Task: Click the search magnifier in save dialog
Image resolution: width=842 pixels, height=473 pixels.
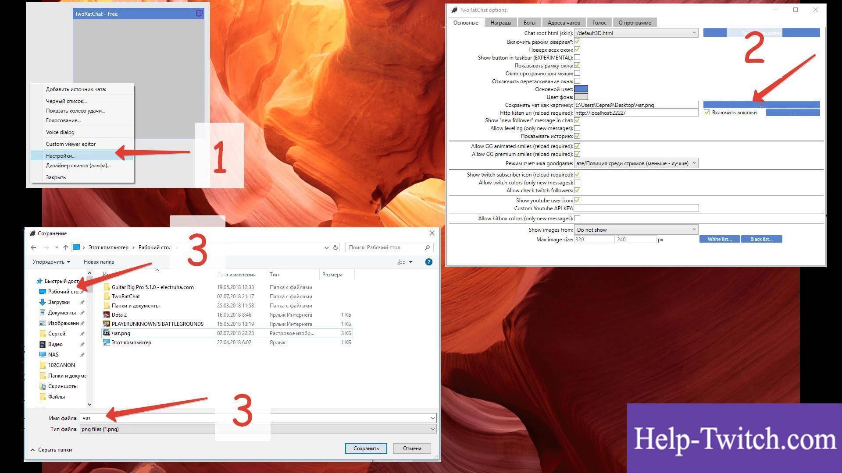Action: [428, 247]
